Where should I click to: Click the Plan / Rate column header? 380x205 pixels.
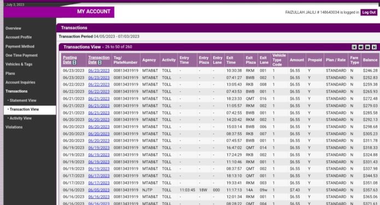[336, 60]
